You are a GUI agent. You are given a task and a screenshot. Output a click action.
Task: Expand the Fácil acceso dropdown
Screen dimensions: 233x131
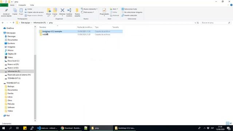[87, 12]
